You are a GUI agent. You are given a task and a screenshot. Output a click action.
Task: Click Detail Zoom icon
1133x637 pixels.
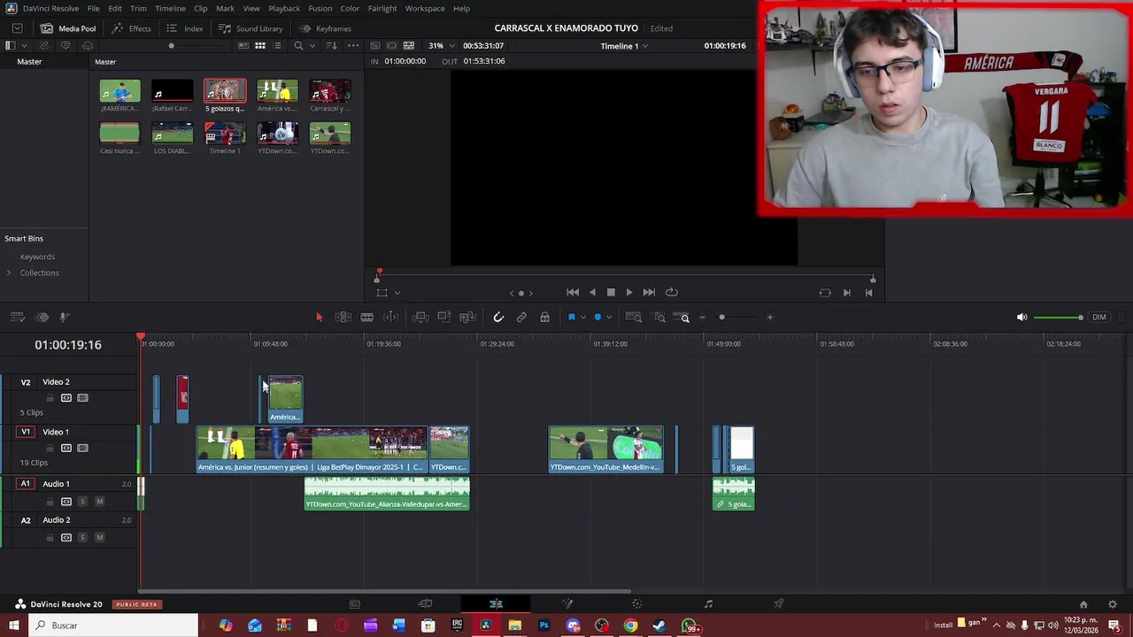coord(659,317)
